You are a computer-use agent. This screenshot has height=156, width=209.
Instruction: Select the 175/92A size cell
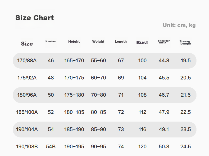click(x=27, y=78)
